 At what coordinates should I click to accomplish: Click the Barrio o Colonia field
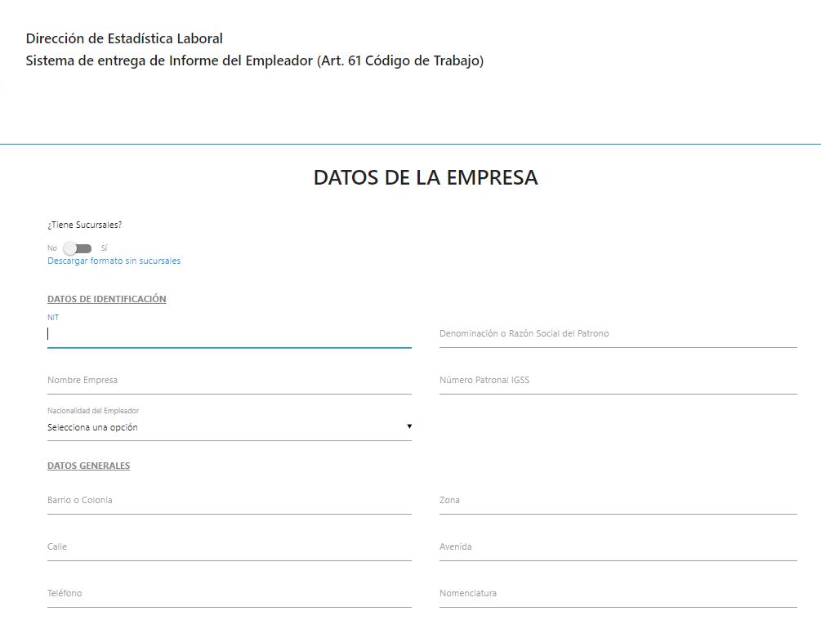click(x=229, y=501)
